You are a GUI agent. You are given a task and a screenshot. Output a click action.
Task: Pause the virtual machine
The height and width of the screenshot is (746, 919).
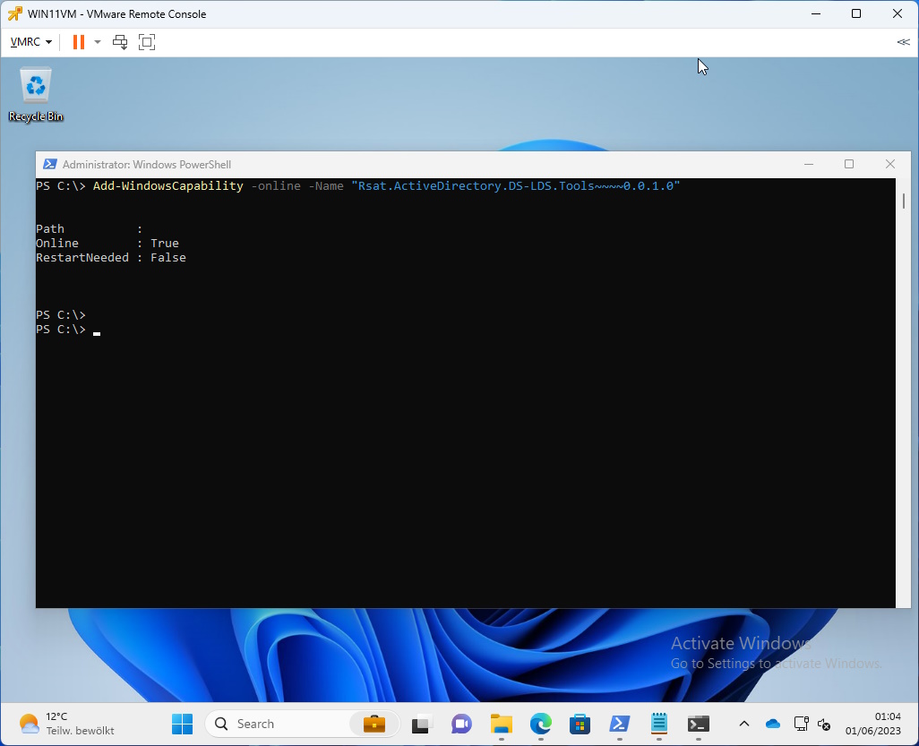79,42
